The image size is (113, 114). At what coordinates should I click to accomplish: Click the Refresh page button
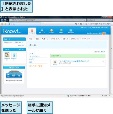coord(82,20)
